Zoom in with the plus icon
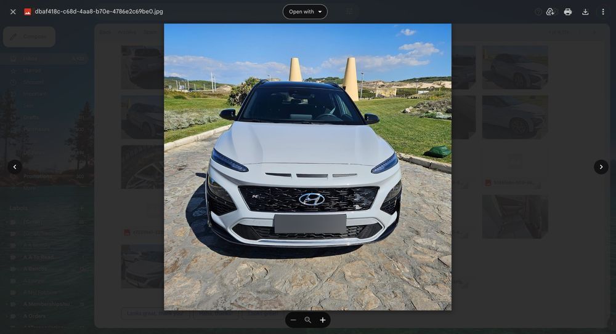The image size is (616, 334). (323, 320)
